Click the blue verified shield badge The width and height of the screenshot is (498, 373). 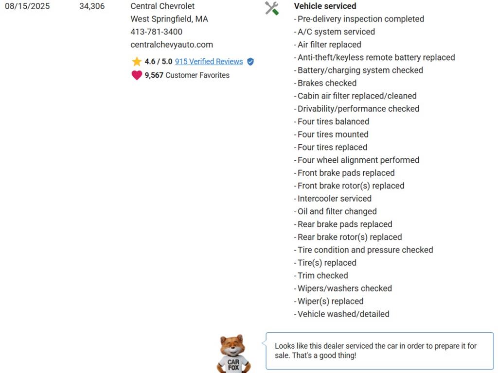point(250,62)
